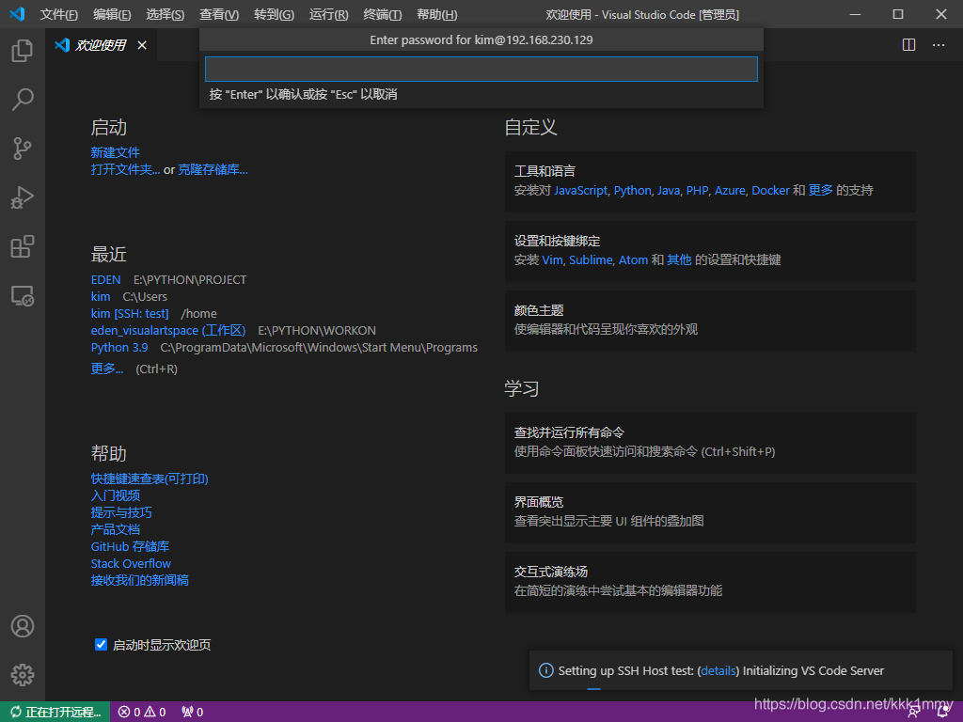Click the JavaScript language support link

click(580, 190)
